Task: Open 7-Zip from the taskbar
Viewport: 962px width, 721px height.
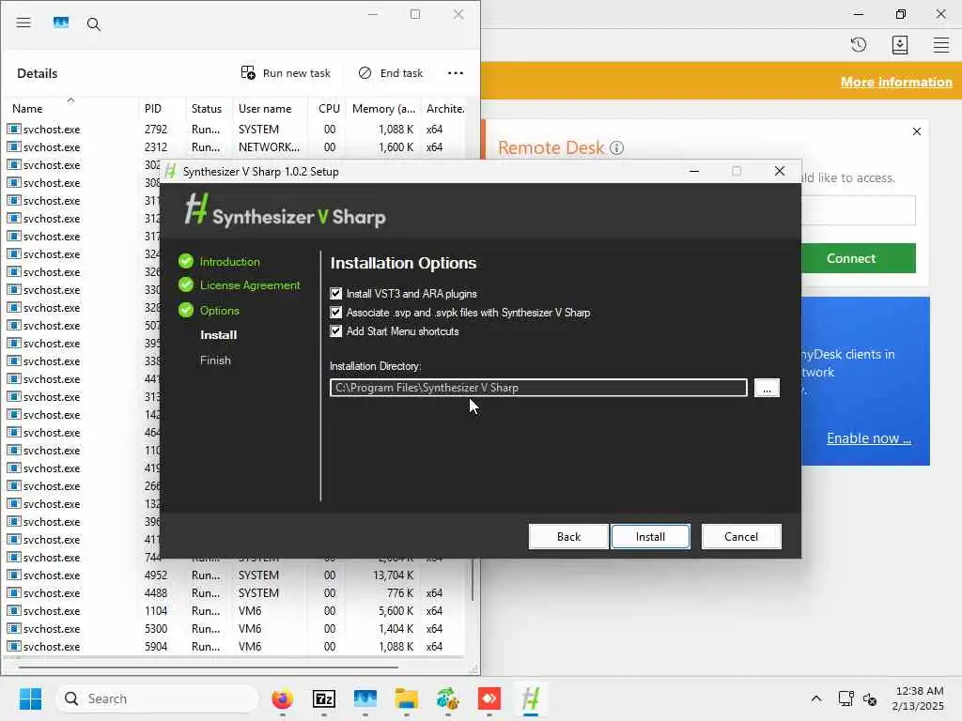Action: pyautogui.click(x=323, y=698)
